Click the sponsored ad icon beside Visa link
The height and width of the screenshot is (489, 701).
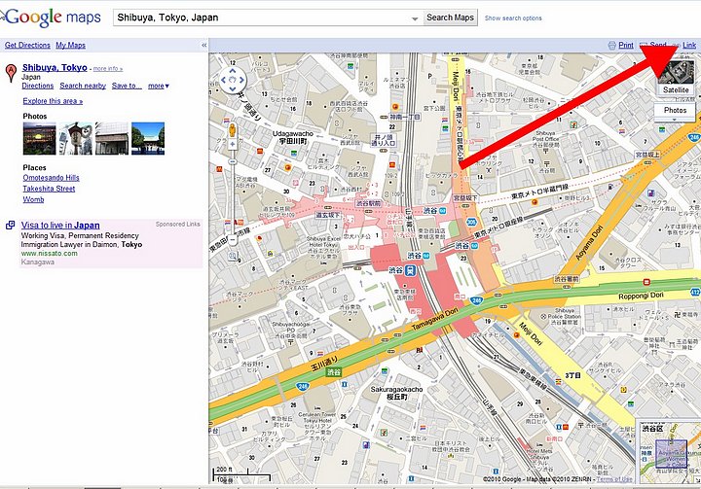[x=10, y=226]
